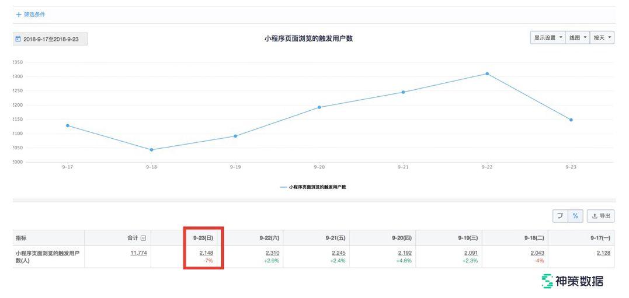Viewport: 629px width, 298px height.
Task: Click the 9-22 peak data point on chart
Action: pos(487,73)
